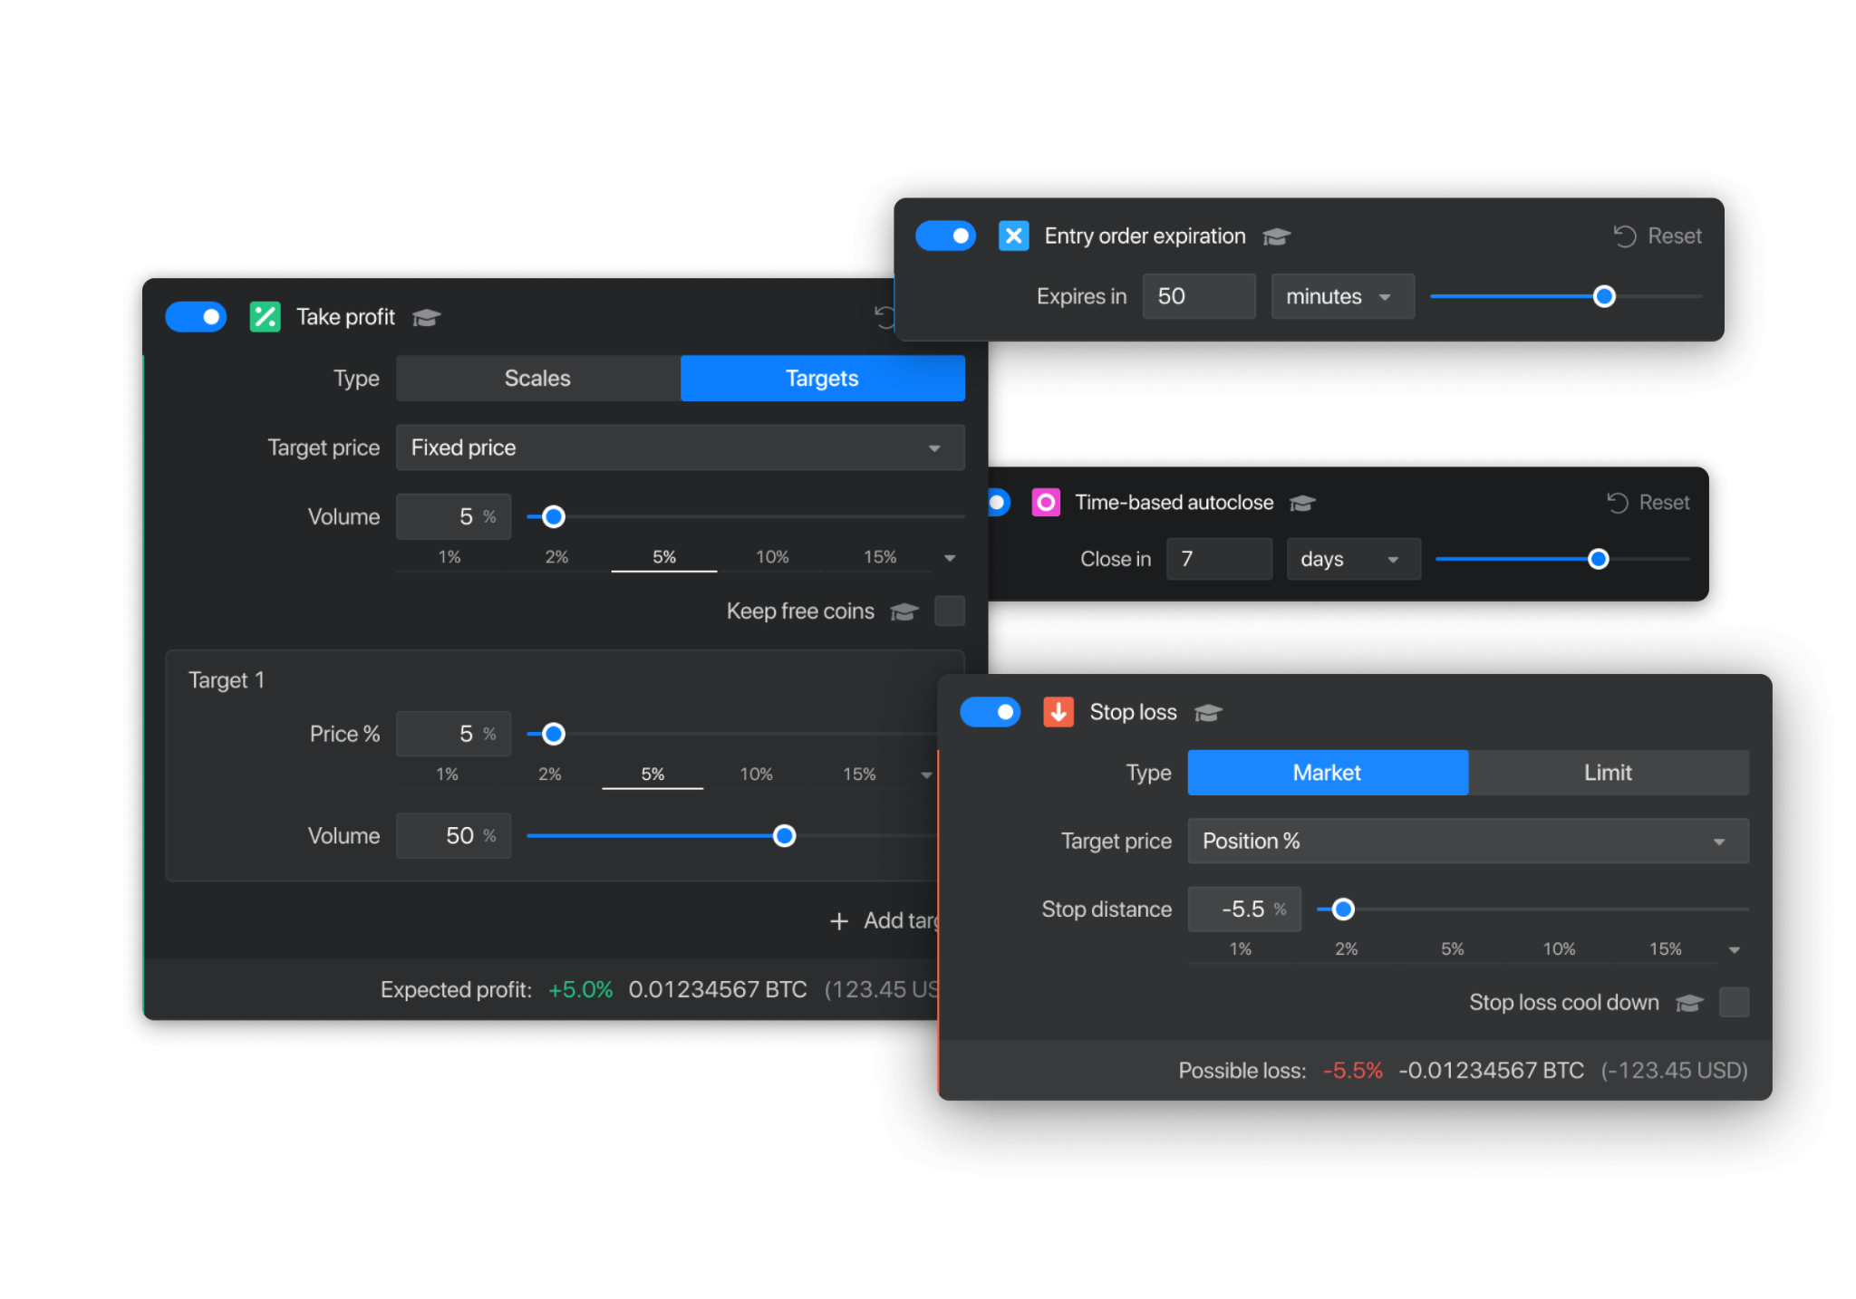This screenshot has width=1856, height=1299.
Task: Click the Expires in value field
Action: [x=1198, y=297]
